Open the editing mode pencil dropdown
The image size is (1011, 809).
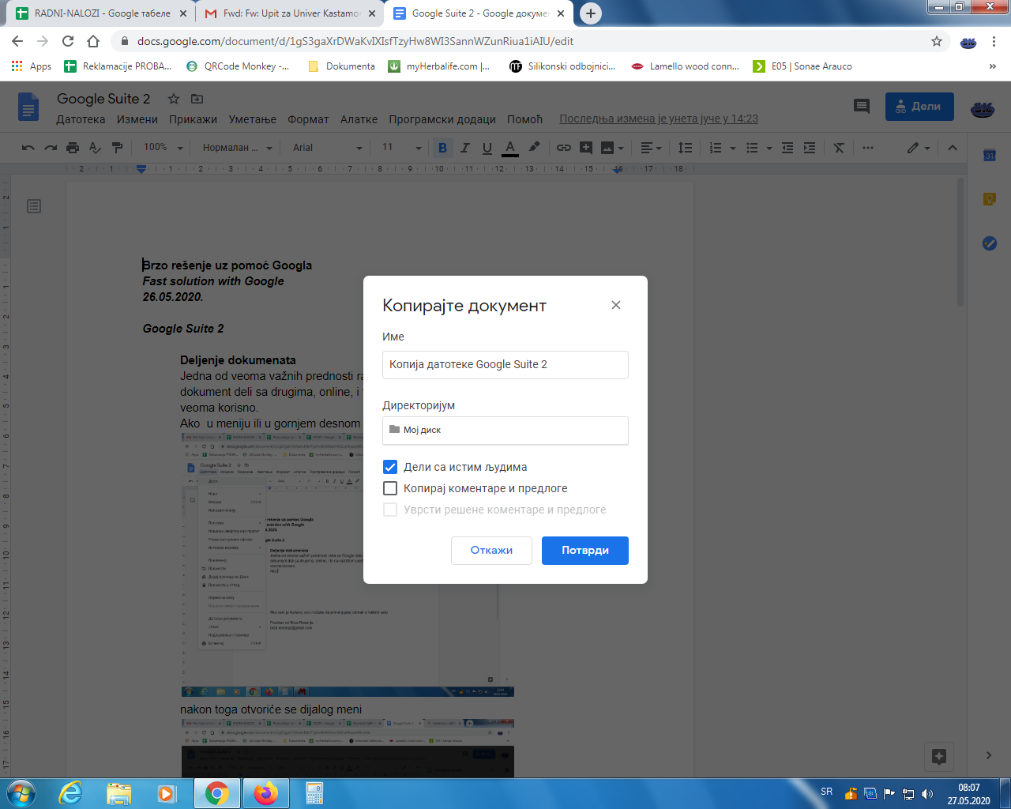[x=919, y=148]
